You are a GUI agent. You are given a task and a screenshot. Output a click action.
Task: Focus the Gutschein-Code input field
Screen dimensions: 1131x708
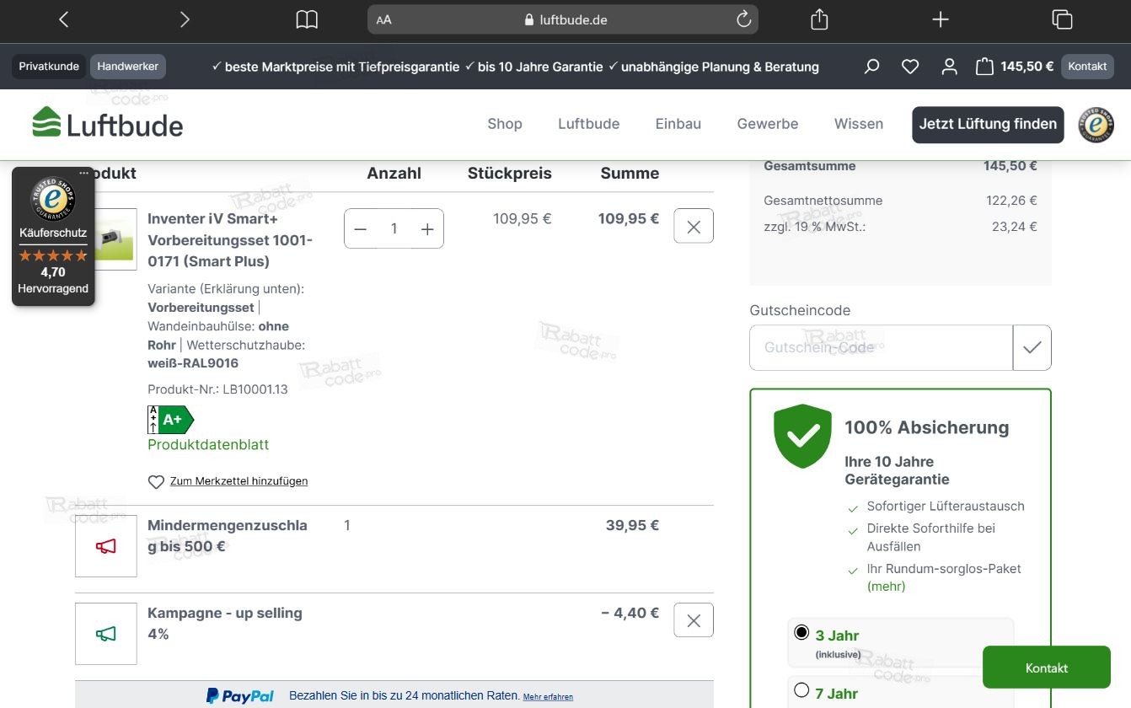pyautogui.click(x=881, y=347)
